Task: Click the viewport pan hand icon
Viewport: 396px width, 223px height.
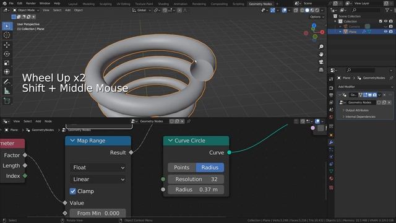Action: 321,55
